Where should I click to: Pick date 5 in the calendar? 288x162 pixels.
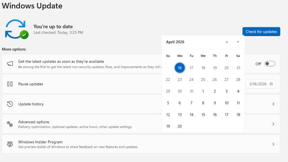point(168,103)
